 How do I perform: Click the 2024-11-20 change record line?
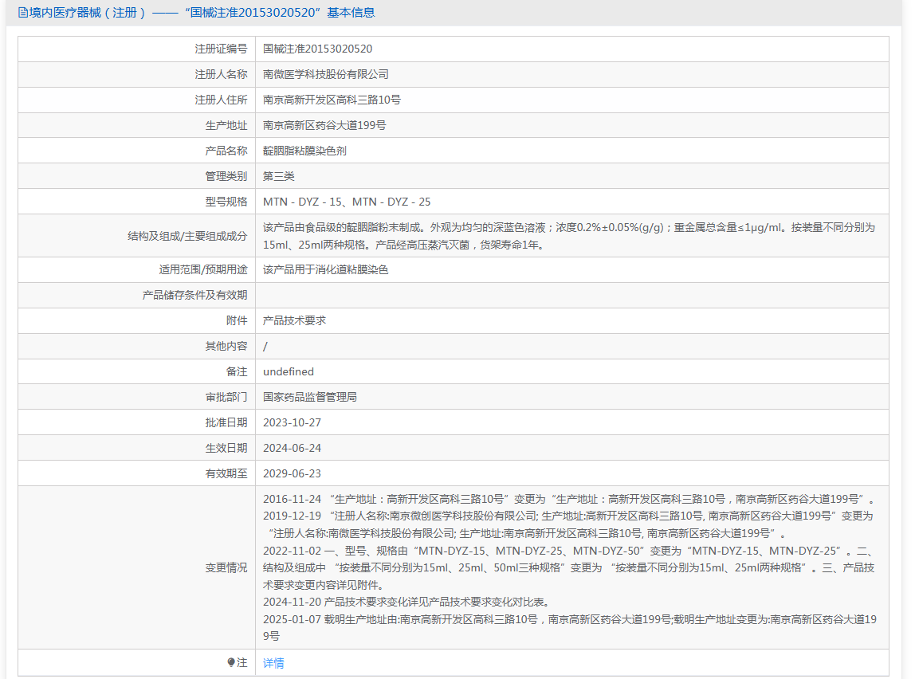pyautogui.click(x=406, y=602)
